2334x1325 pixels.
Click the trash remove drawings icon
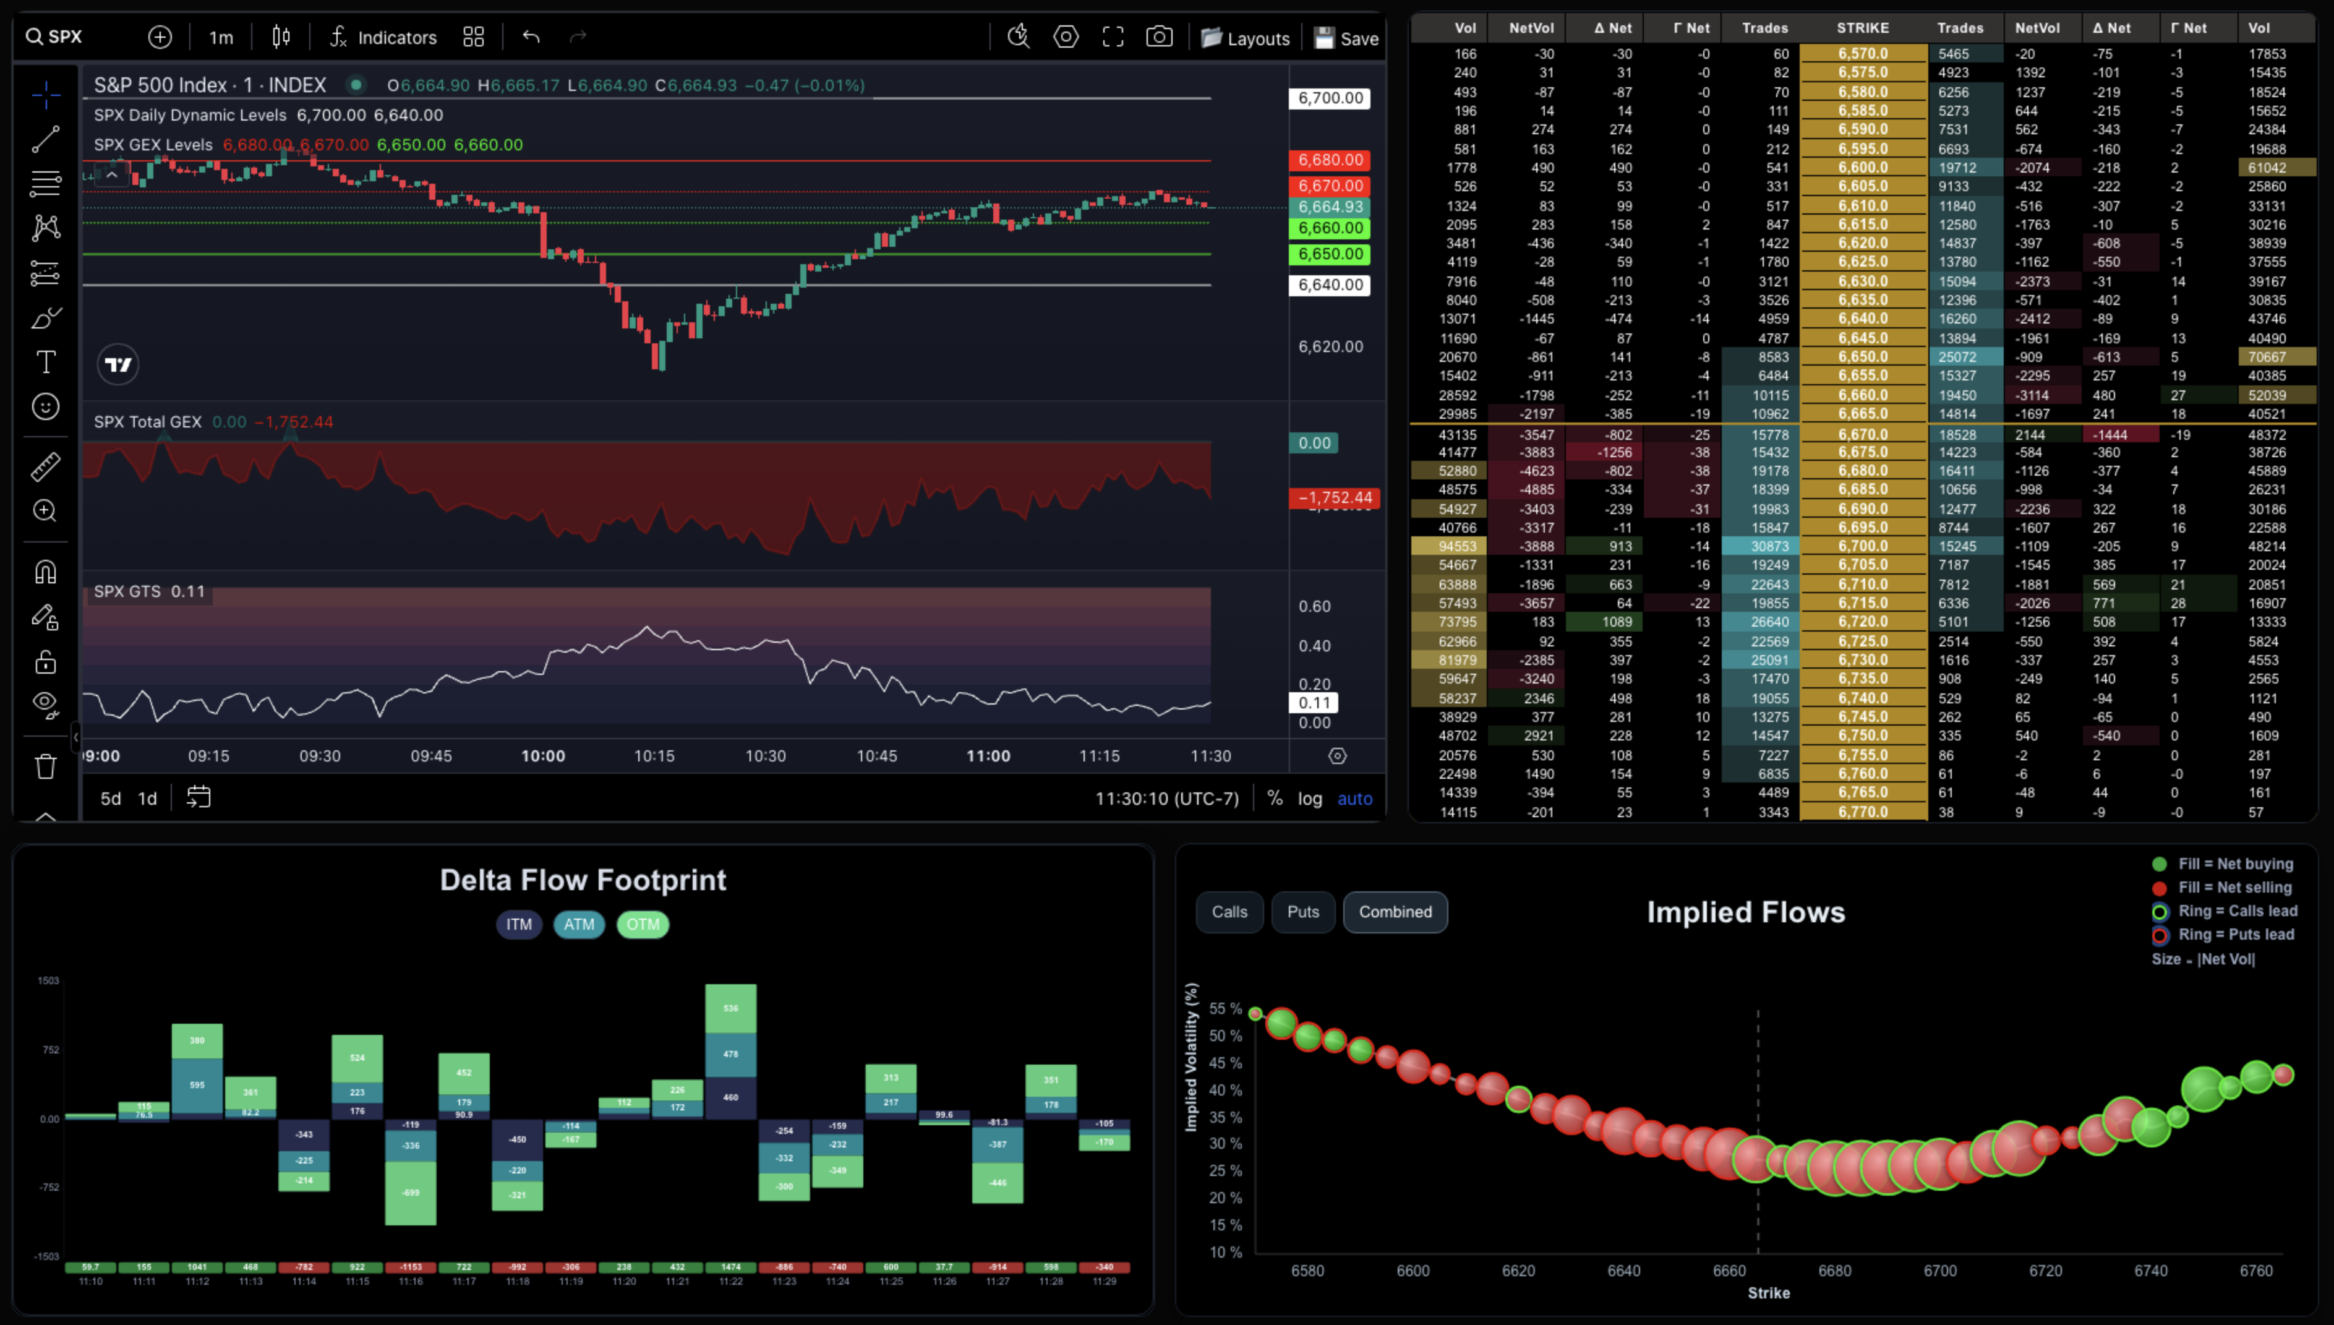46,766
